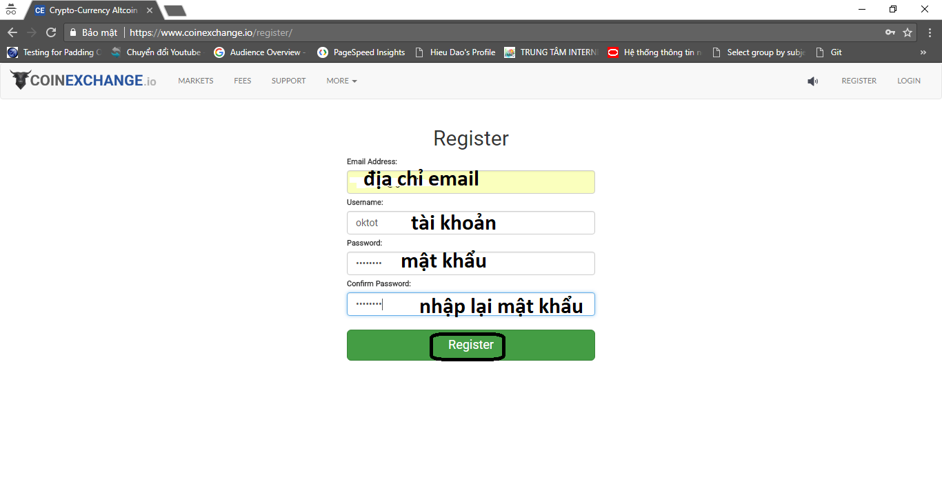Go to the SUPPORT page

pyautogui.click(x=288, y=81)
